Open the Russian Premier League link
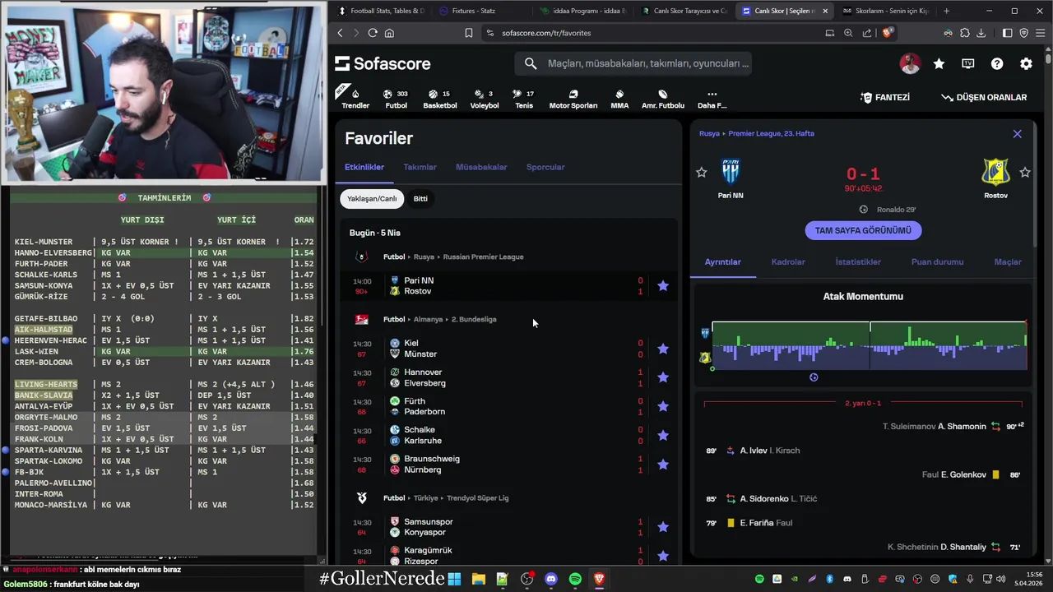The height and width of the screenshot is (592, 1053). (x=483, y=257)
